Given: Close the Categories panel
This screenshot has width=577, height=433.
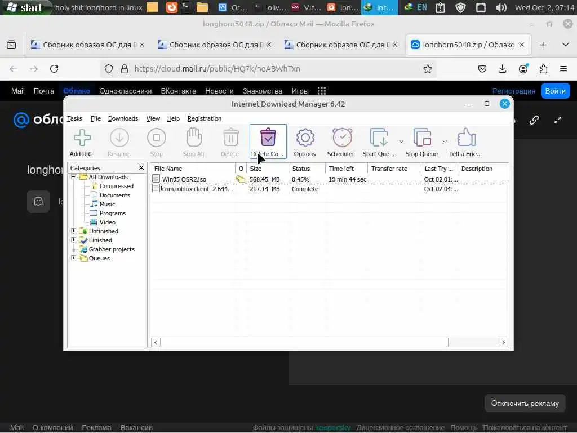Looking at the screenshot, I should [x=141, y=168].
